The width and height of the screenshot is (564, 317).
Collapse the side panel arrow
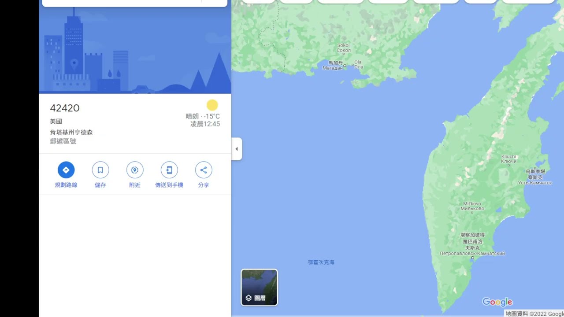237,149
